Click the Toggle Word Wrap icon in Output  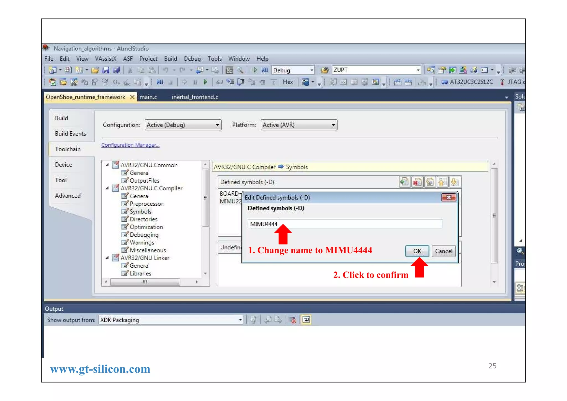click(x=306, y=320)
